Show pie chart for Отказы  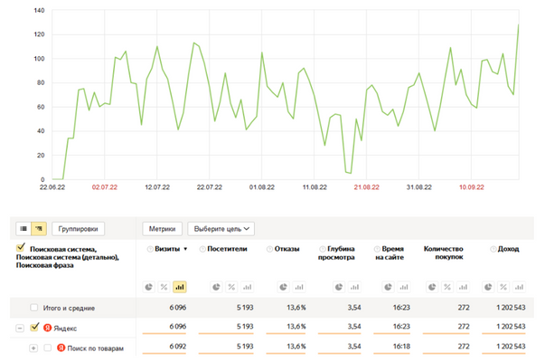[x=284, y=287]
